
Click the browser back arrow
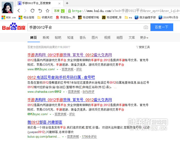19,11
